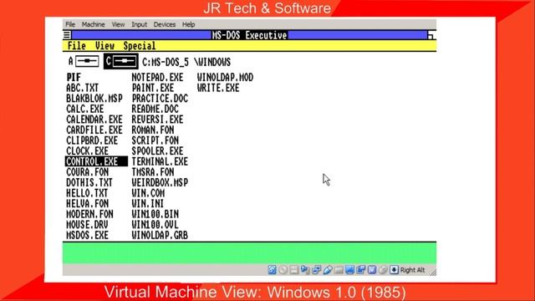
Task: Select CARDFILE.EXE file
Action: coord(94,130)
